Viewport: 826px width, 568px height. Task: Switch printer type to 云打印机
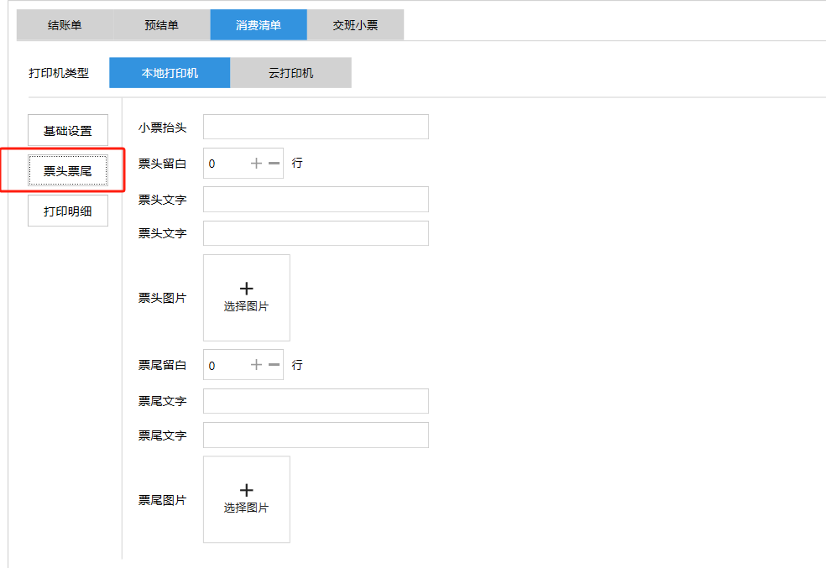point(290,73)
